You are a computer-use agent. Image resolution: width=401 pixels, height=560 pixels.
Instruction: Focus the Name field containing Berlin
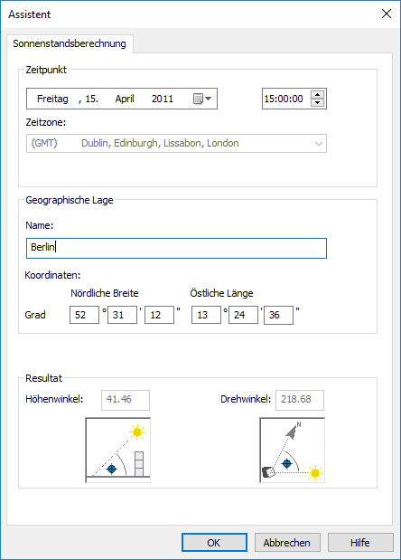[x=176, y=248]
